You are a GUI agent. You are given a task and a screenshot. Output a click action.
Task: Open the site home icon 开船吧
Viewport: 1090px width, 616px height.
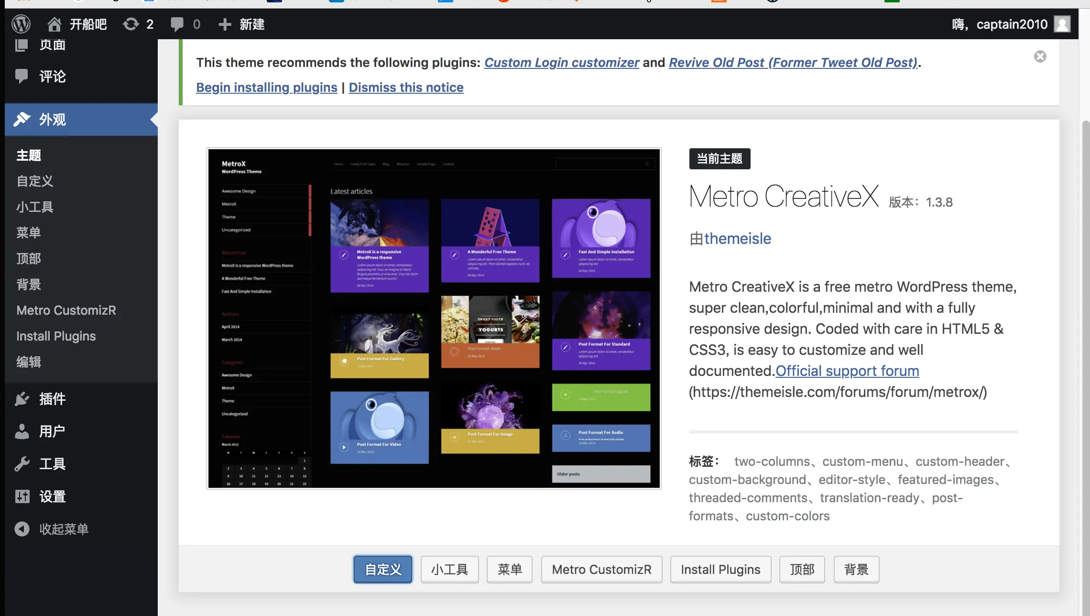point(54,24)
